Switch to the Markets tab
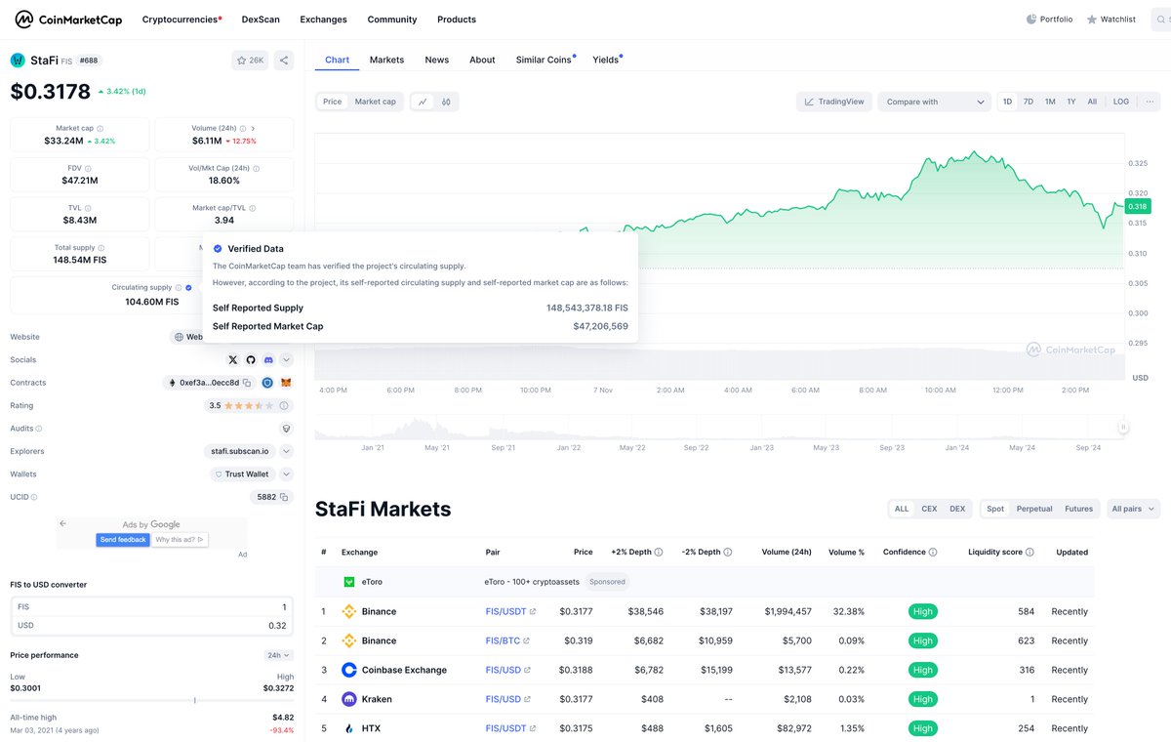Image resolution: width=1171 pixels, height=742 pixels. [x=386, y=60]
